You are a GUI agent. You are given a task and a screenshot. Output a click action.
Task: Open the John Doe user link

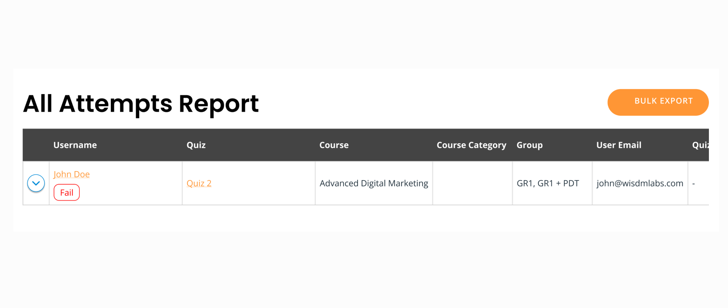[x=72, y=174]
